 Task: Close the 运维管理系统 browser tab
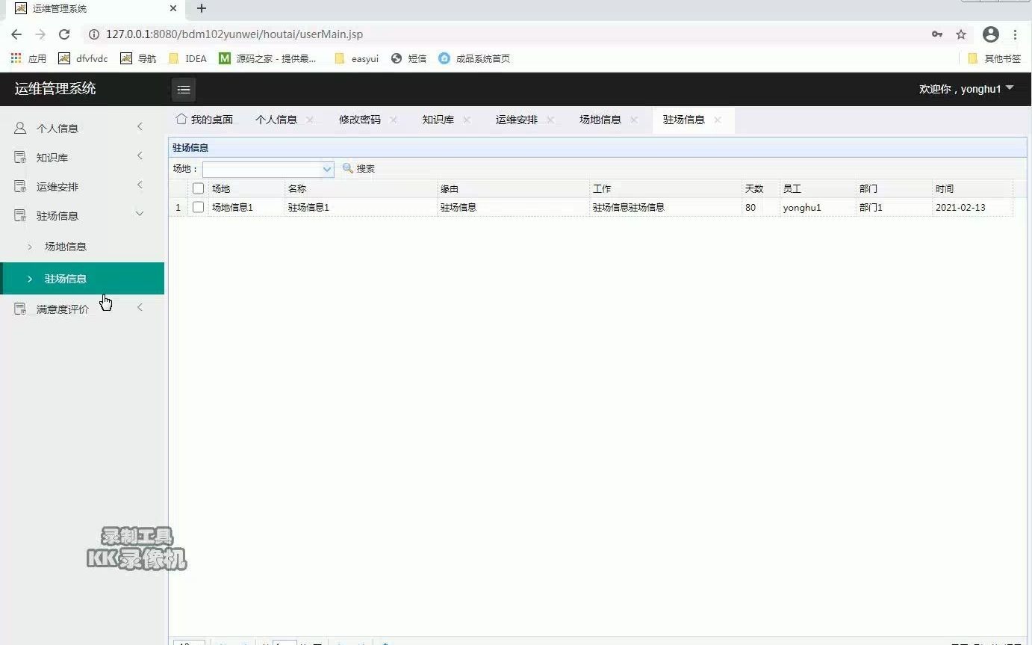173,8
